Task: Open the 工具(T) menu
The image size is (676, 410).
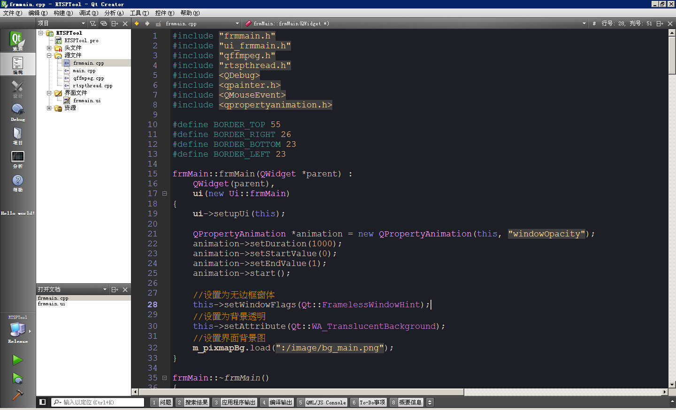Action: click(139, 13)
